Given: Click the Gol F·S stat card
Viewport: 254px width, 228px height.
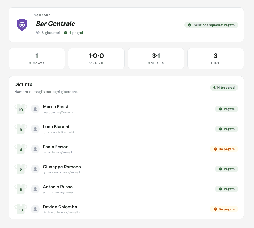Looking at the screenshot, I should pyautogui.click(x=156, y=58).
